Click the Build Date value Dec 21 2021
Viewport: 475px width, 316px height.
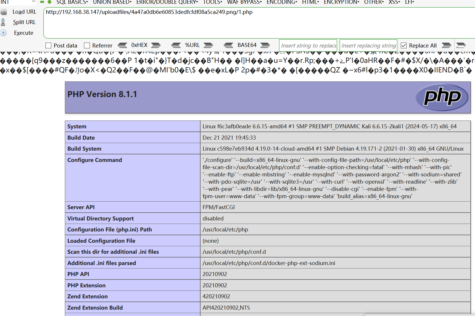point(229,138)
